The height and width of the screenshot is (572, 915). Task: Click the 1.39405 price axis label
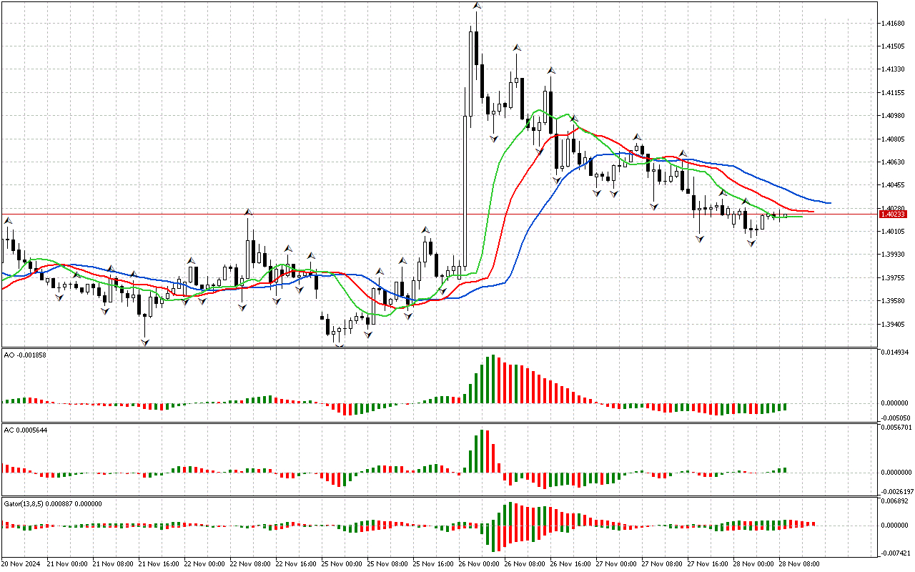pos(893,325)
